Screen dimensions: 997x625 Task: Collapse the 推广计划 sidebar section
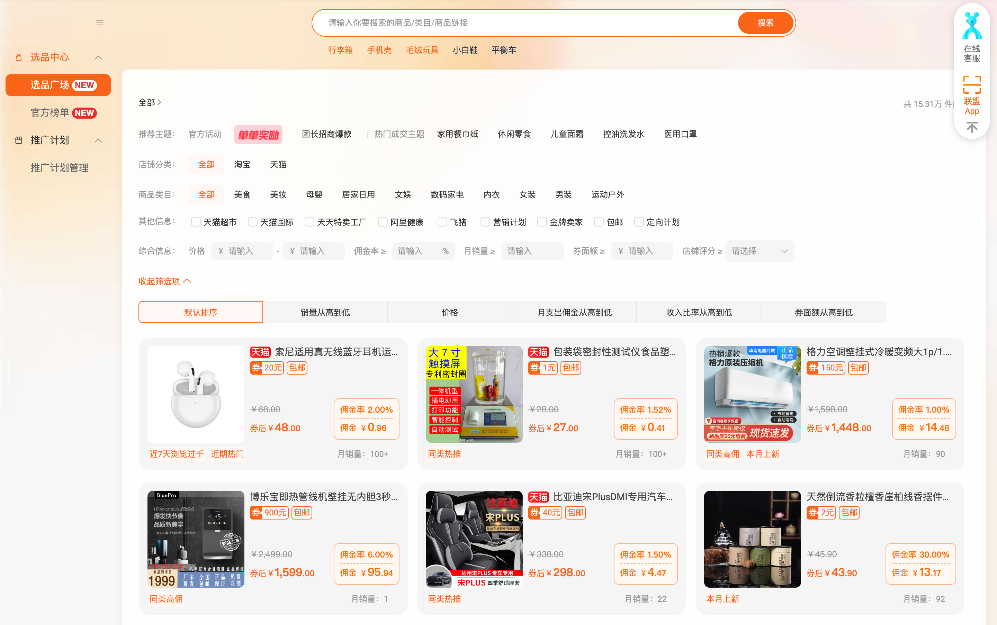pos(98,140)
